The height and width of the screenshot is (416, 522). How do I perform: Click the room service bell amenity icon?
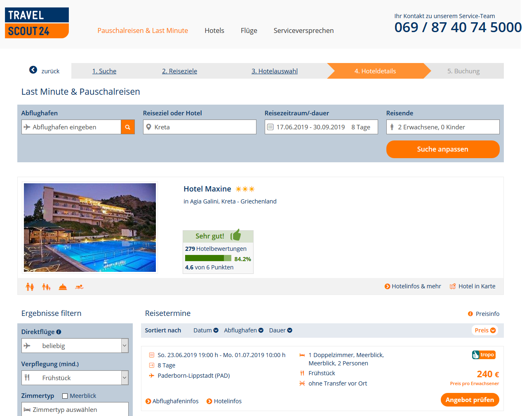63,287
